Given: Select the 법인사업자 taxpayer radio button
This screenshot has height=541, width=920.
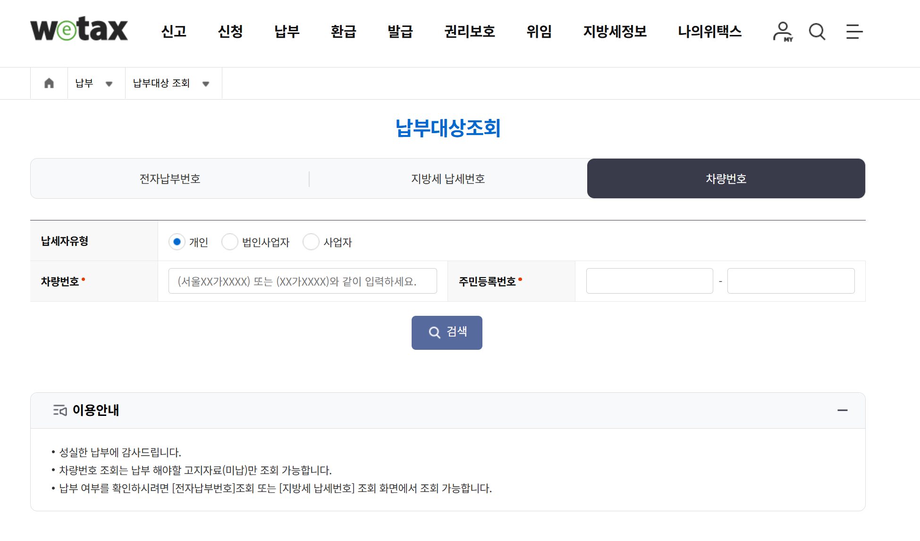Looking at the screenshot, I should click(230, 242).
